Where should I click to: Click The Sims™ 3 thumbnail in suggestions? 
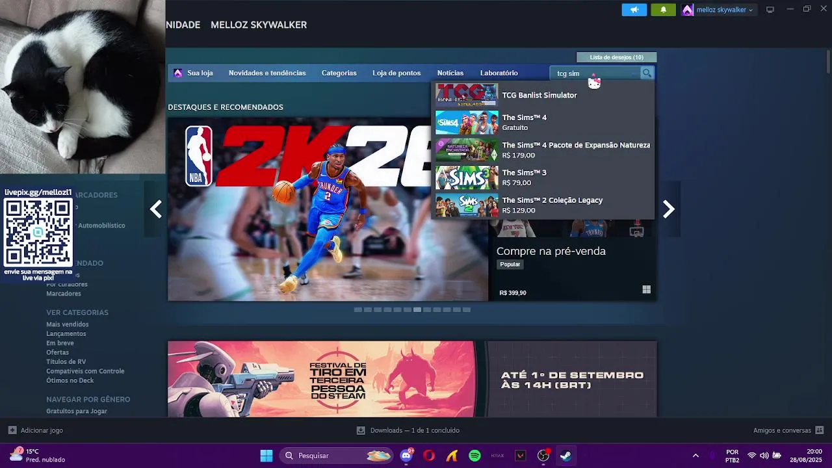[x=467, y=177]
